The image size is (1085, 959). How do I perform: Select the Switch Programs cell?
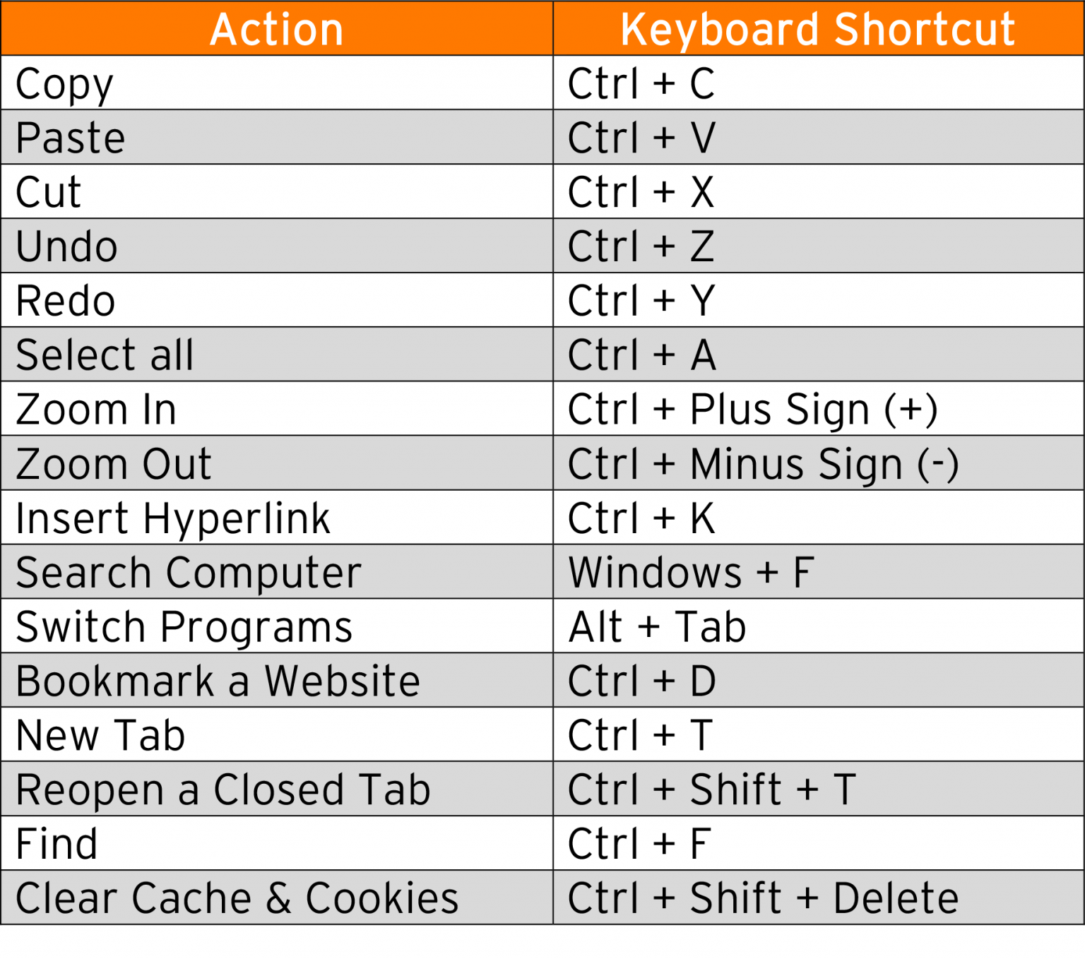coord(184,627)
